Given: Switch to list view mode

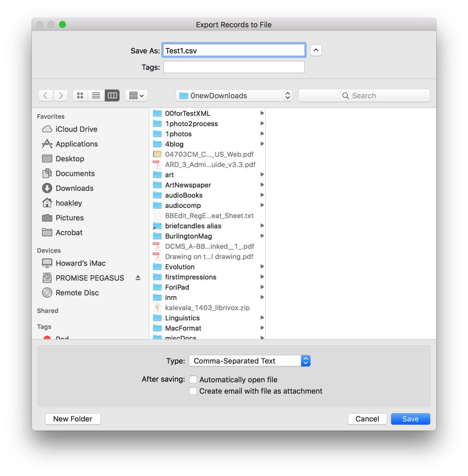Looking at the screenshot, I should click(96, 96).
